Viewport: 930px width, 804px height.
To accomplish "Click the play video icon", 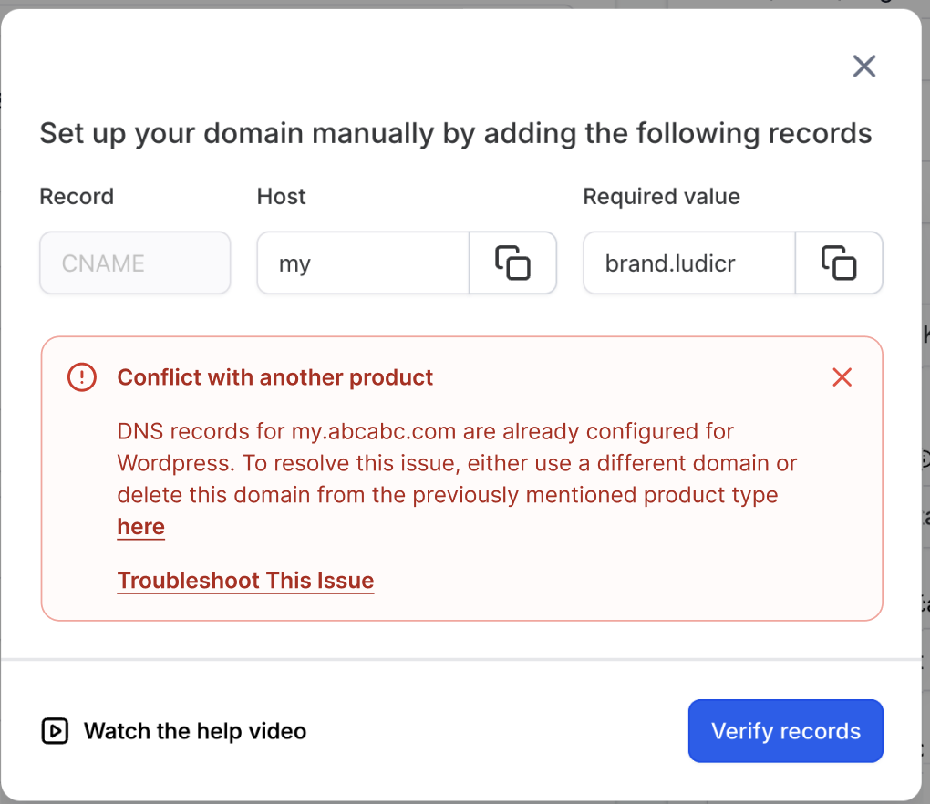I will [55, 731].
